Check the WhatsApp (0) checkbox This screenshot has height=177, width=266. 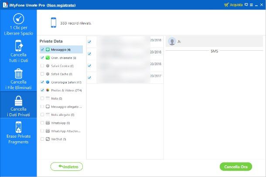tap(42, 123)
